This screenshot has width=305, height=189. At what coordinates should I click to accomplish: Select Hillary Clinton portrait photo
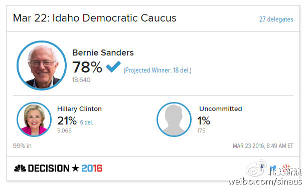point(34,119)
